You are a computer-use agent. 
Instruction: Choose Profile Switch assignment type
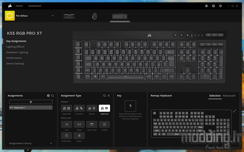coord(66,136)
